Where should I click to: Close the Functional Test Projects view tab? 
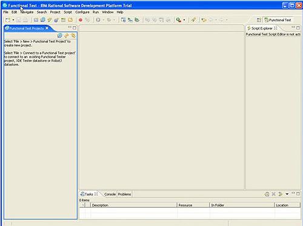pyautogui.click(x=47, y=28)
